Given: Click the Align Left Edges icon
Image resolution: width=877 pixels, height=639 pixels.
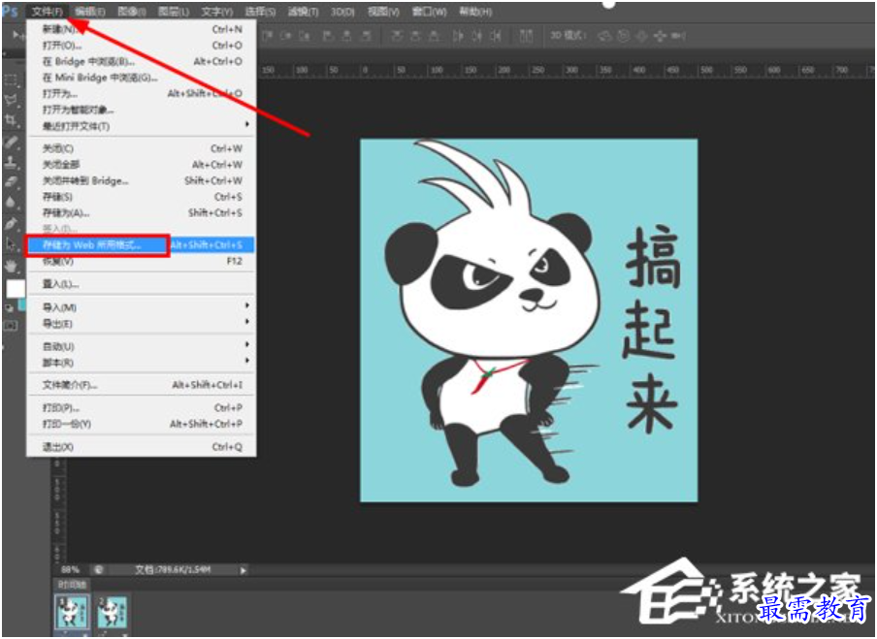Looking at the screenshot, I should [328, 36].
